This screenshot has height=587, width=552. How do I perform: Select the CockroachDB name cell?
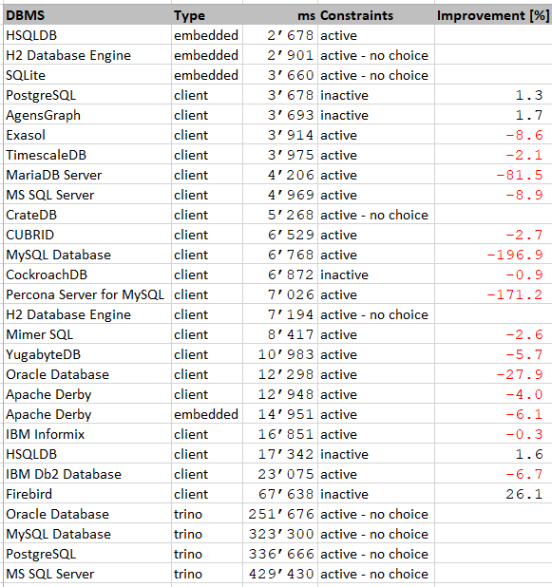pyautogui.click(x=87, y=275)
